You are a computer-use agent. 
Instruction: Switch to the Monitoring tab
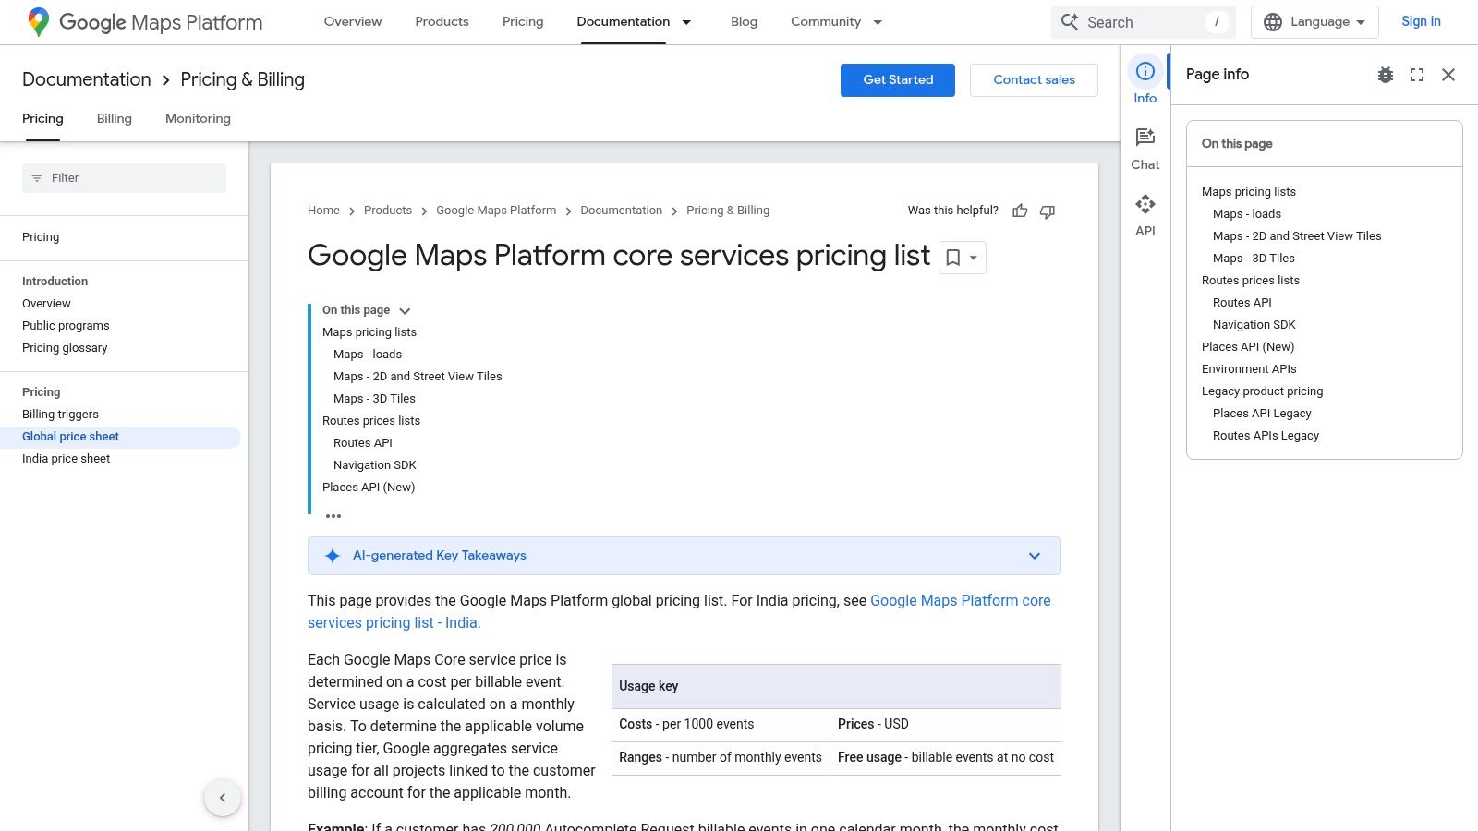[198, 119]
